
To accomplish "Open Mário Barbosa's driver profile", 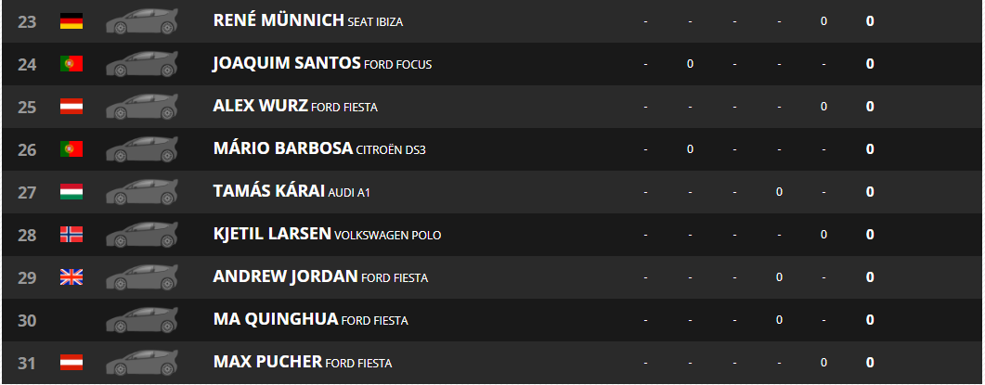I will (282, 148).
